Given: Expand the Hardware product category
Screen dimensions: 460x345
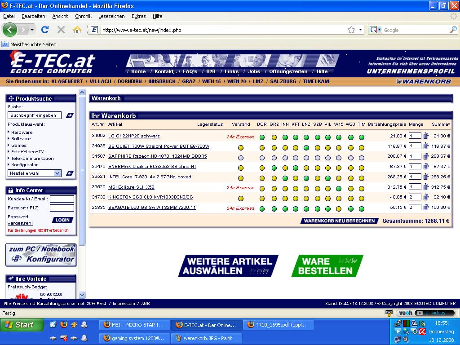Looking at the screenshot, I should coord(22,132).
